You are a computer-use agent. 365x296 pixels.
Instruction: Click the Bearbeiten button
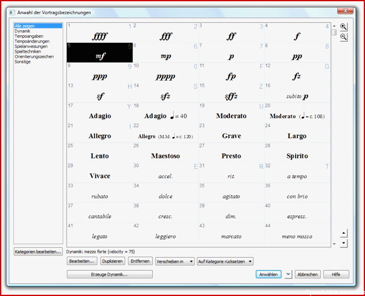point(81,261)
